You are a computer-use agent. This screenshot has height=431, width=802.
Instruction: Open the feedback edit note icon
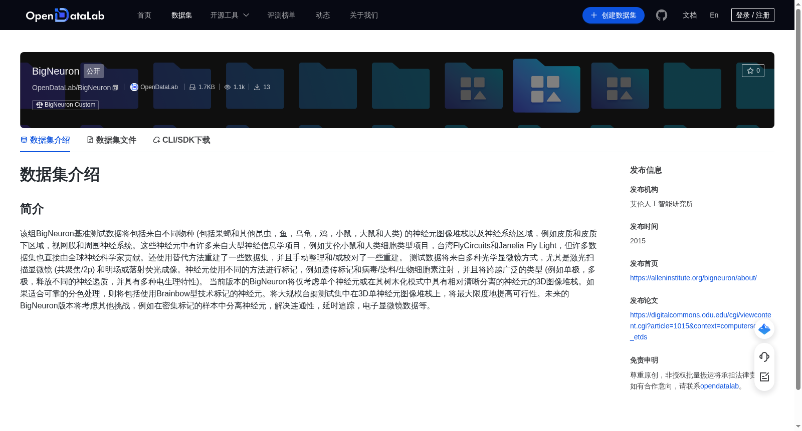coord(764,377)
